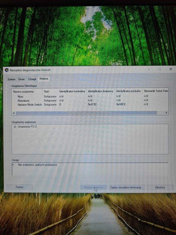Click the Następna strona button
The image size is (176, 235).
click(93, 187)
